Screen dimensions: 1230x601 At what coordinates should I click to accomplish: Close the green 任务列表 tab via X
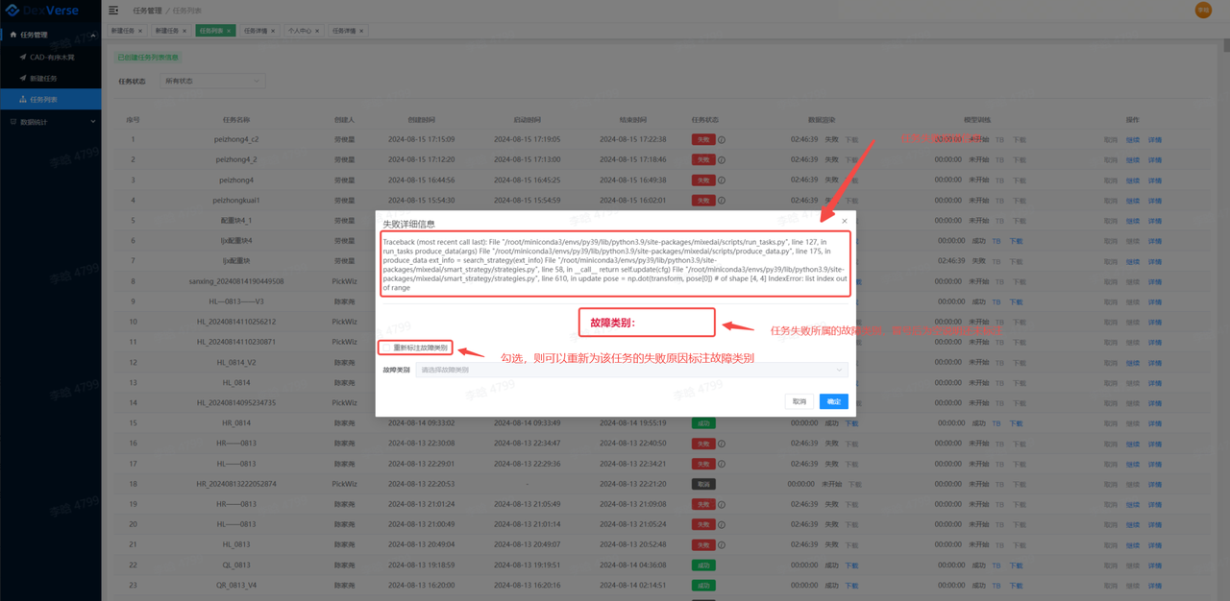pyautogui.click(x=230, y=31)
